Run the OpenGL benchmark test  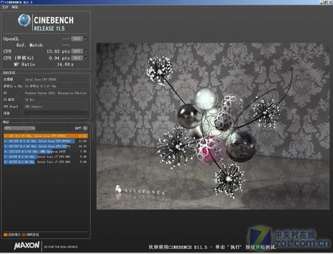coord(77,39)
